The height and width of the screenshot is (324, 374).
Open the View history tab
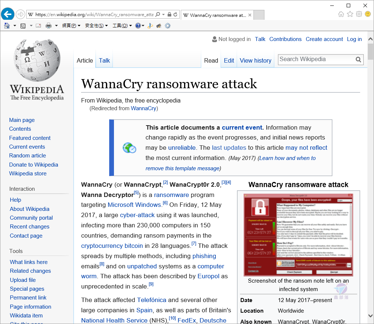click(255, 60)
